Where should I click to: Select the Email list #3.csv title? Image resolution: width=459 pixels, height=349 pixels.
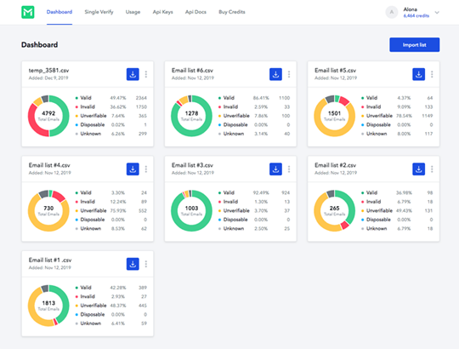(192, 165)
